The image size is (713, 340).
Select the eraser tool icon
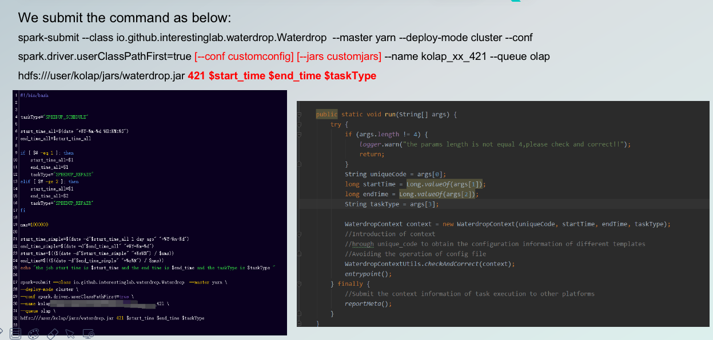pyautogui.click(x=53, y=334)
